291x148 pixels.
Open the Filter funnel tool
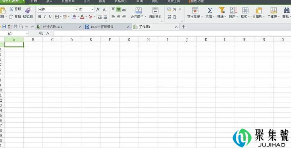(x=222, y=10)
